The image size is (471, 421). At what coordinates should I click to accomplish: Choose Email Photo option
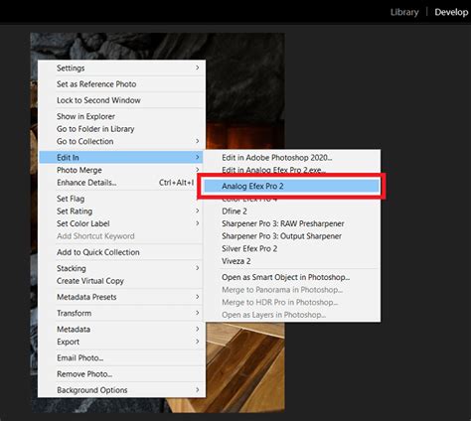pyautogui.click(x=121, y=358)
